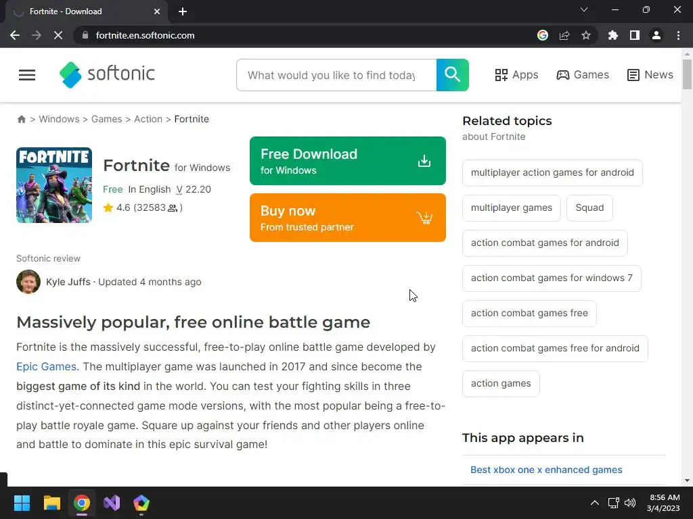Click the home breadcrumb icon

(x=21, y=119)
